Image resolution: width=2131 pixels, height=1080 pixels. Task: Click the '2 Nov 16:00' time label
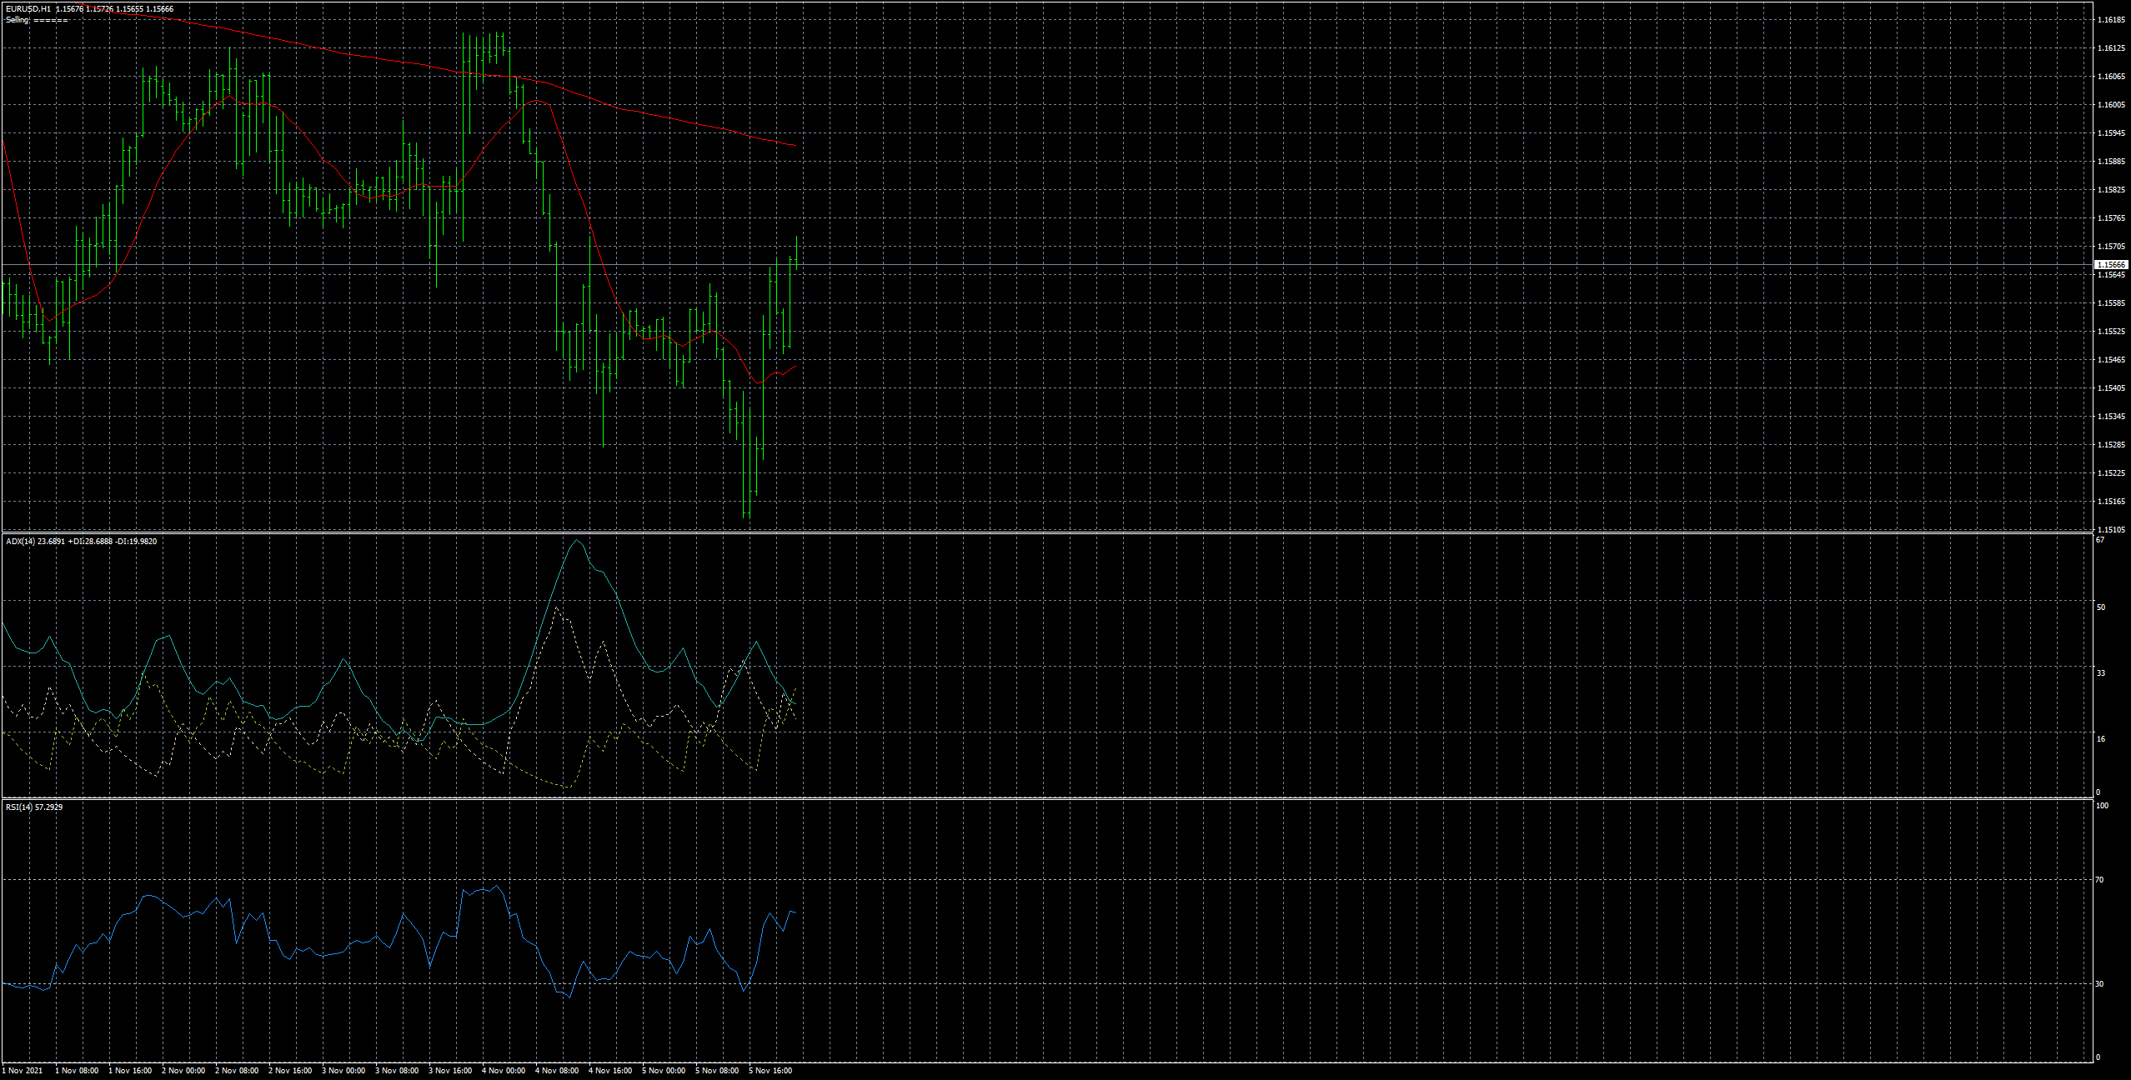[x=290, y=1071]
